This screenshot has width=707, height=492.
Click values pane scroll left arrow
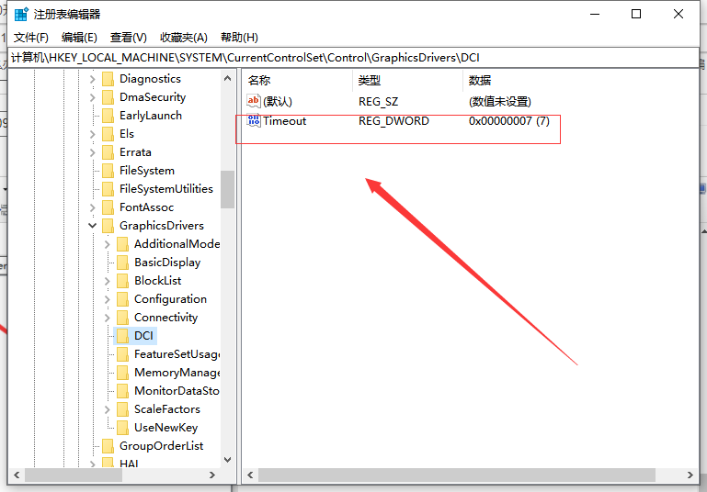click(250, 475)
